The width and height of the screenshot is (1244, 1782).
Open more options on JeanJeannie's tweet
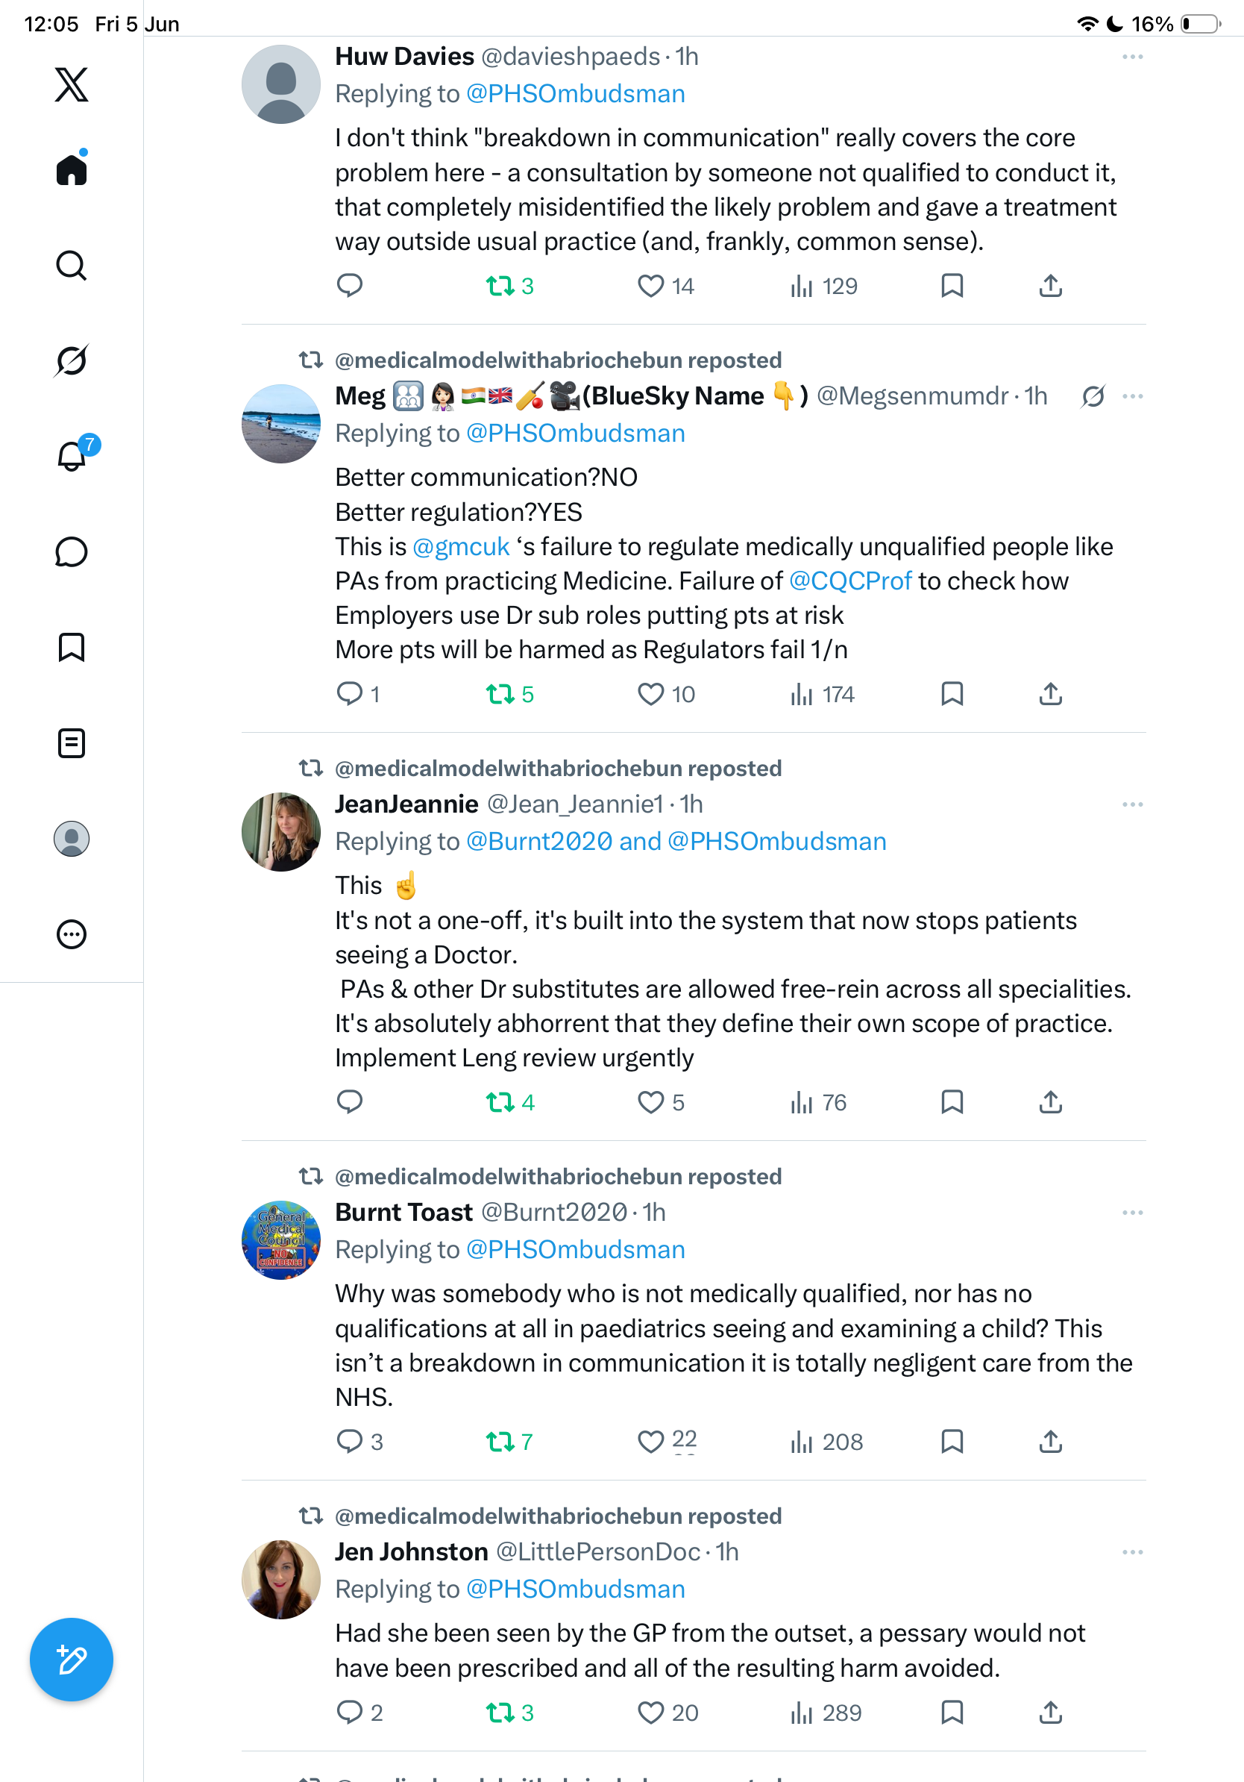(1132, 804)
